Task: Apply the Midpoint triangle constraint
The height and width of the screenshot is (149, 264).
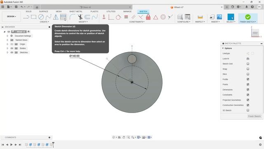Action: (x=156, y=17)
